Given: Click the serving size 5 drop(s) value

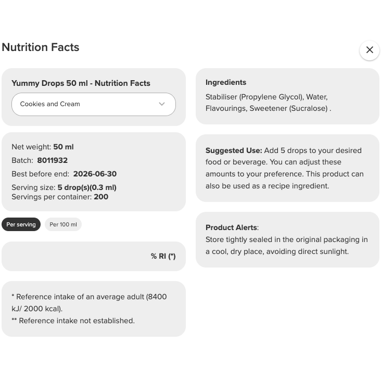Looking at the screenshot, I should [x=87, y=187].
